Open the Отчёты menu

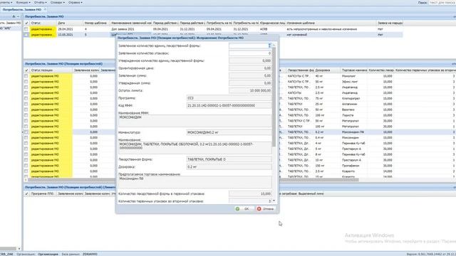(40, 2)
